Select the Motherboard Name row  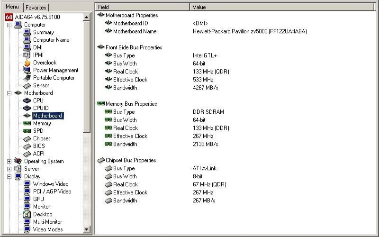pos(135,31)
